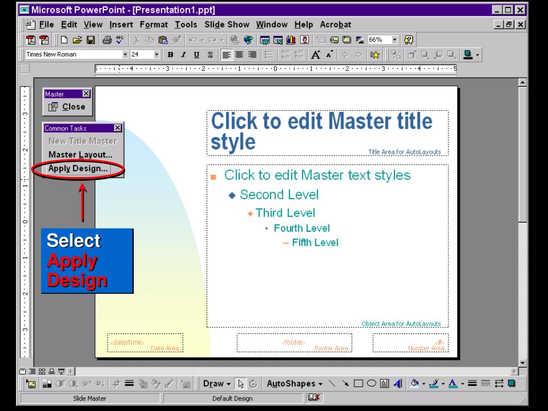Open the AutoShapes dropdown menu
The width and height of the screenshot is (548, 411).
294,384
